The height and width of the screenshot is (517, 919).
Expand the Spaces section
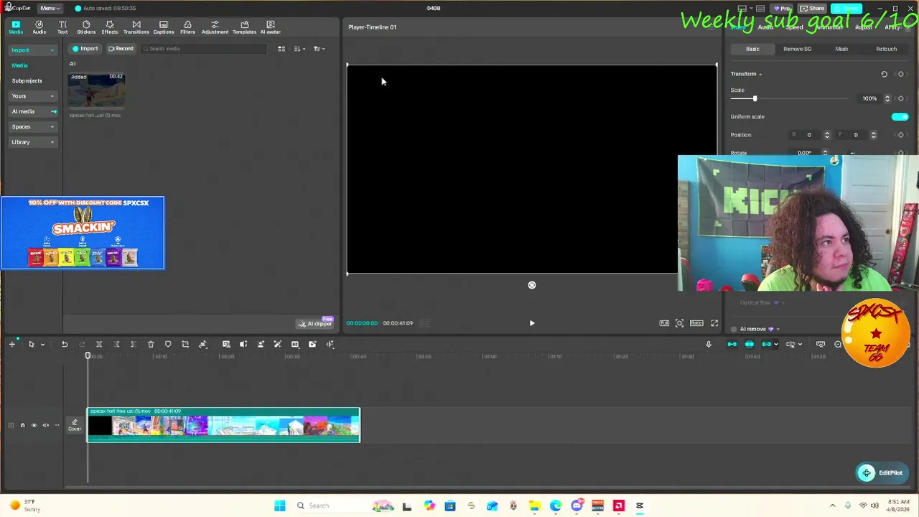52,127
